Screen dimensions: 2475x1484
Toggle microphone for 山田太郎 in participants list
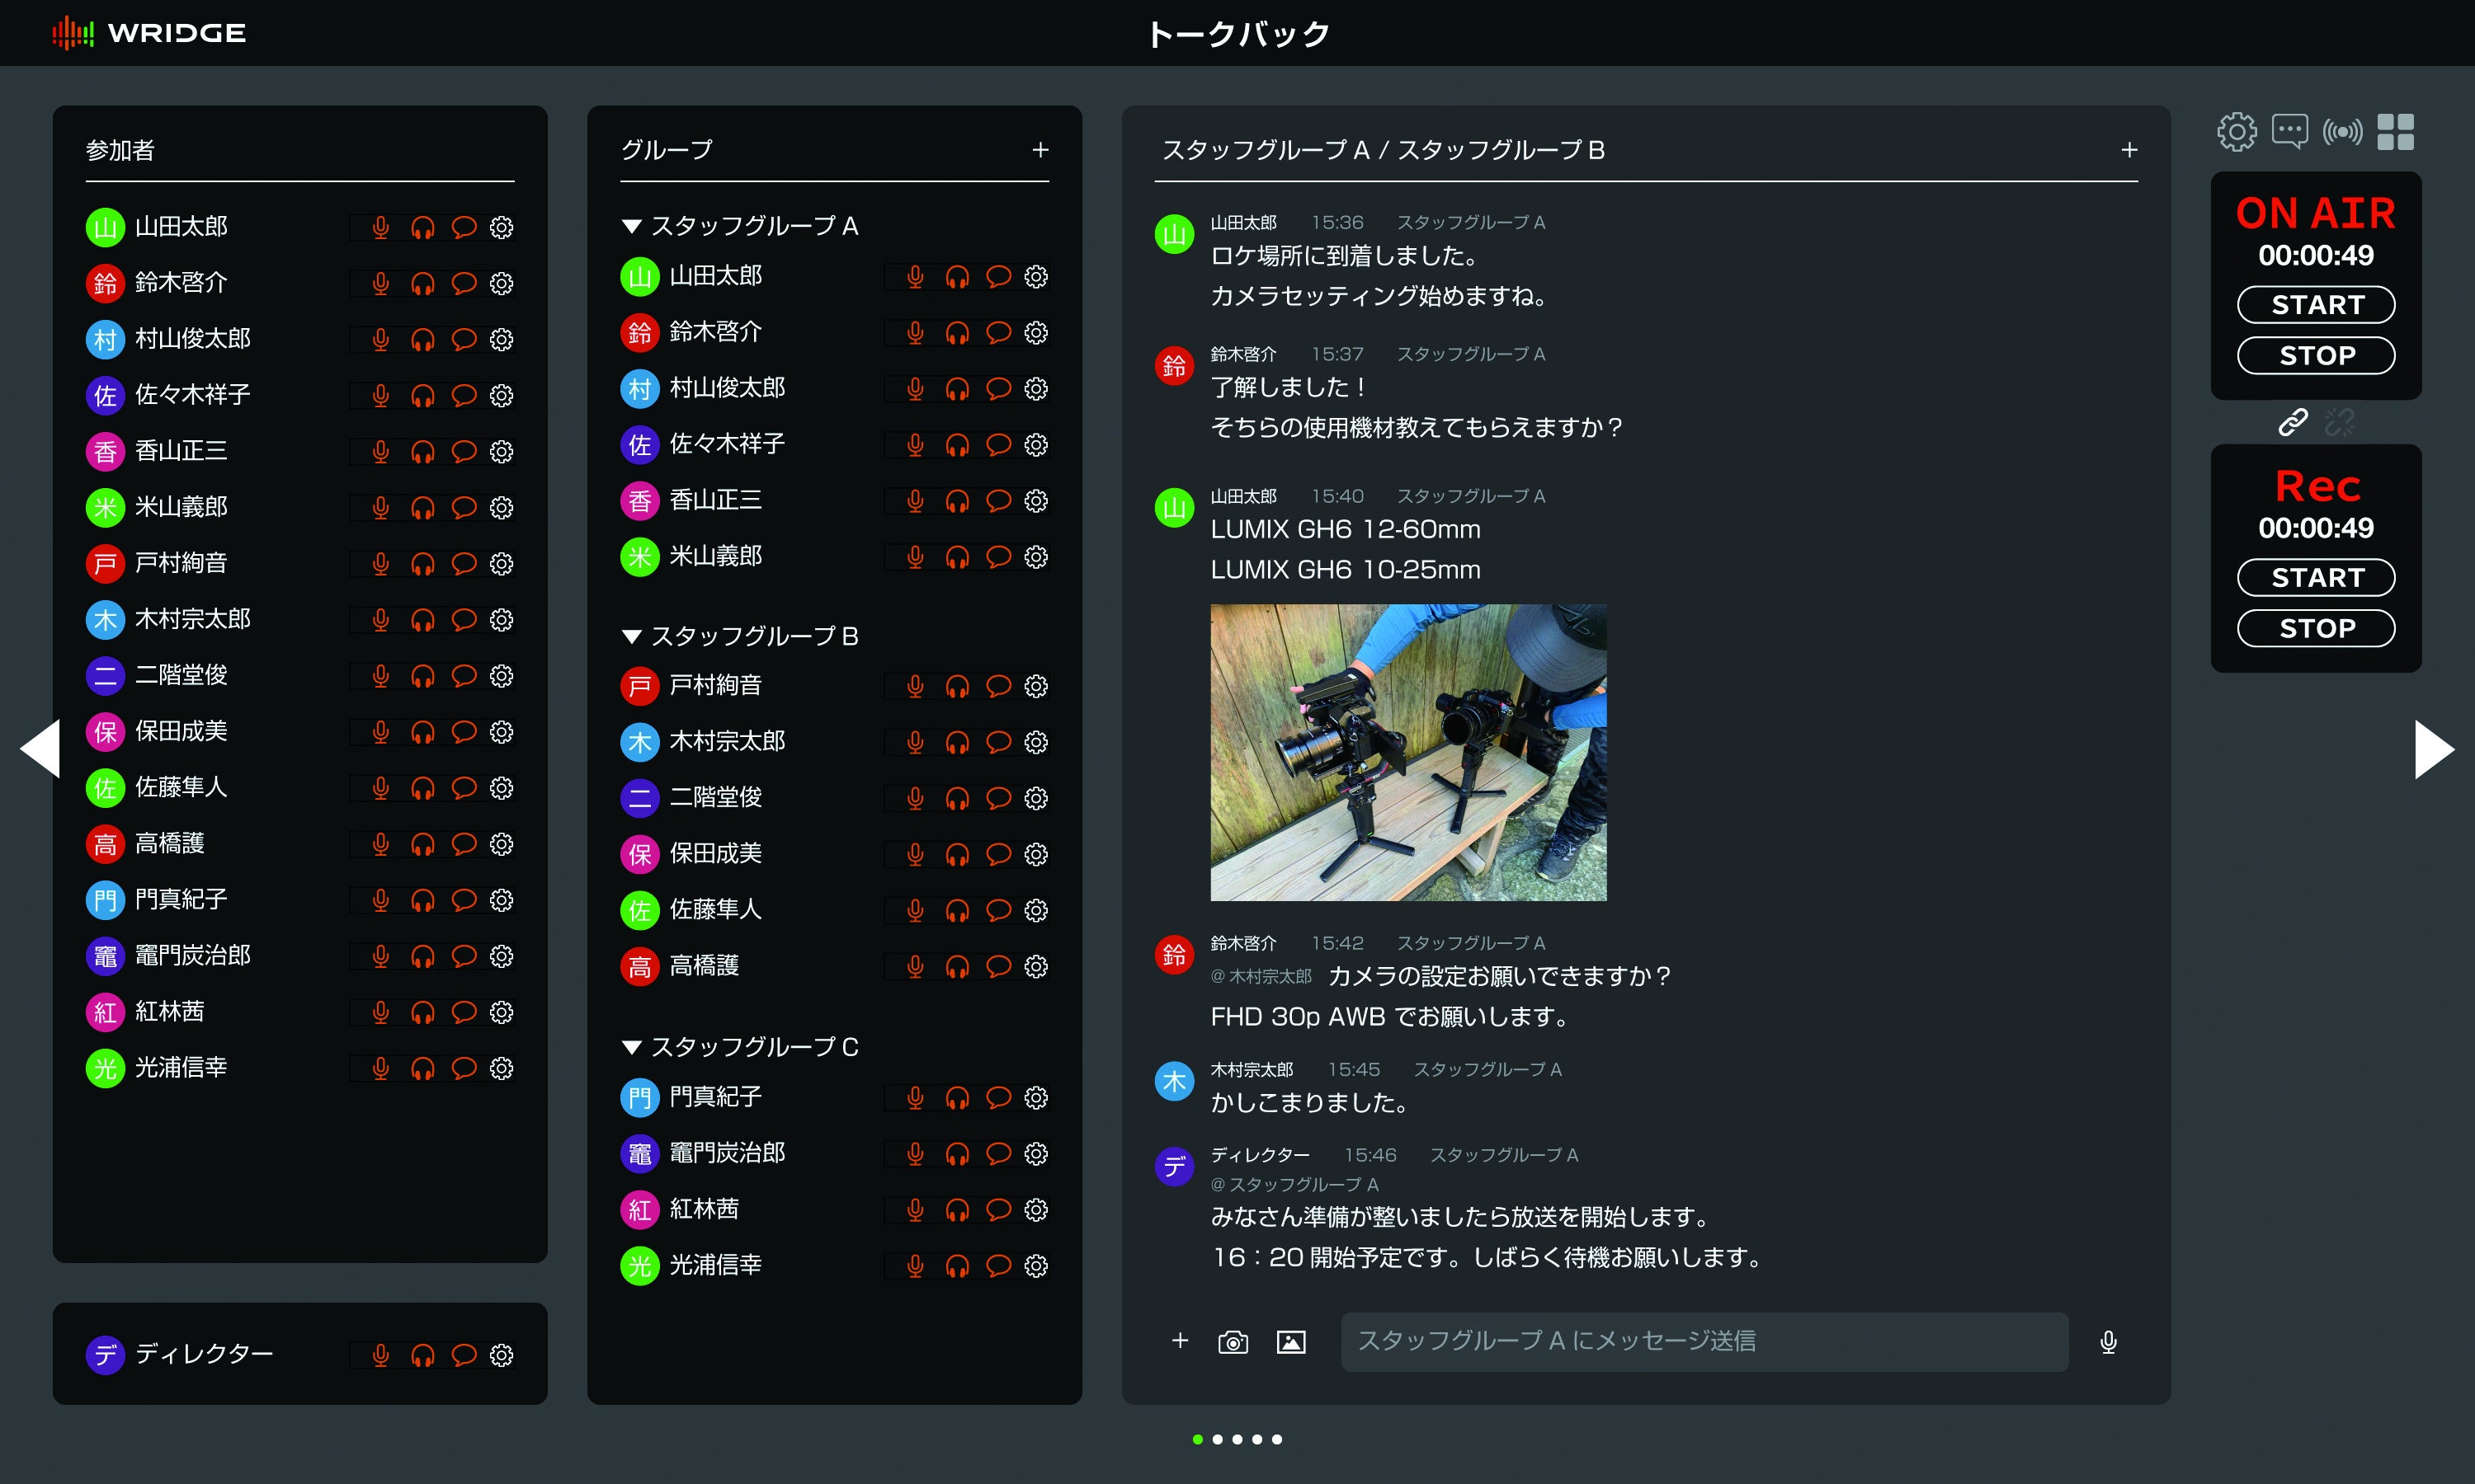(380, 228)
